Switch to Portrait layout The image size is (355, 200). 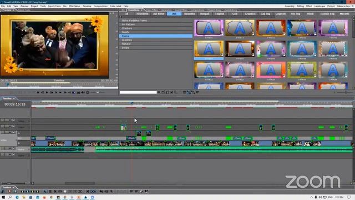(x=331, y=6)
